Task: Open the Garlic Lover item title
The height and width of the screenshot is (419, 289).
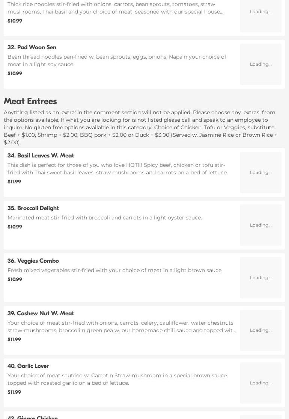Action: click(28, 366)
